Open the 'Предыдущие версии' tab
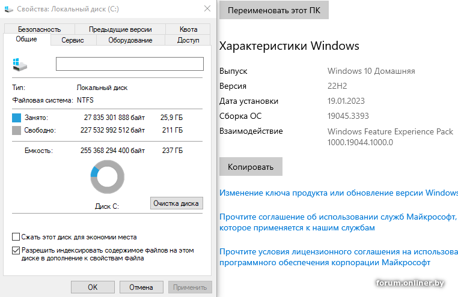458x297 pixels. pyautogui.click(x=120, y=29)
